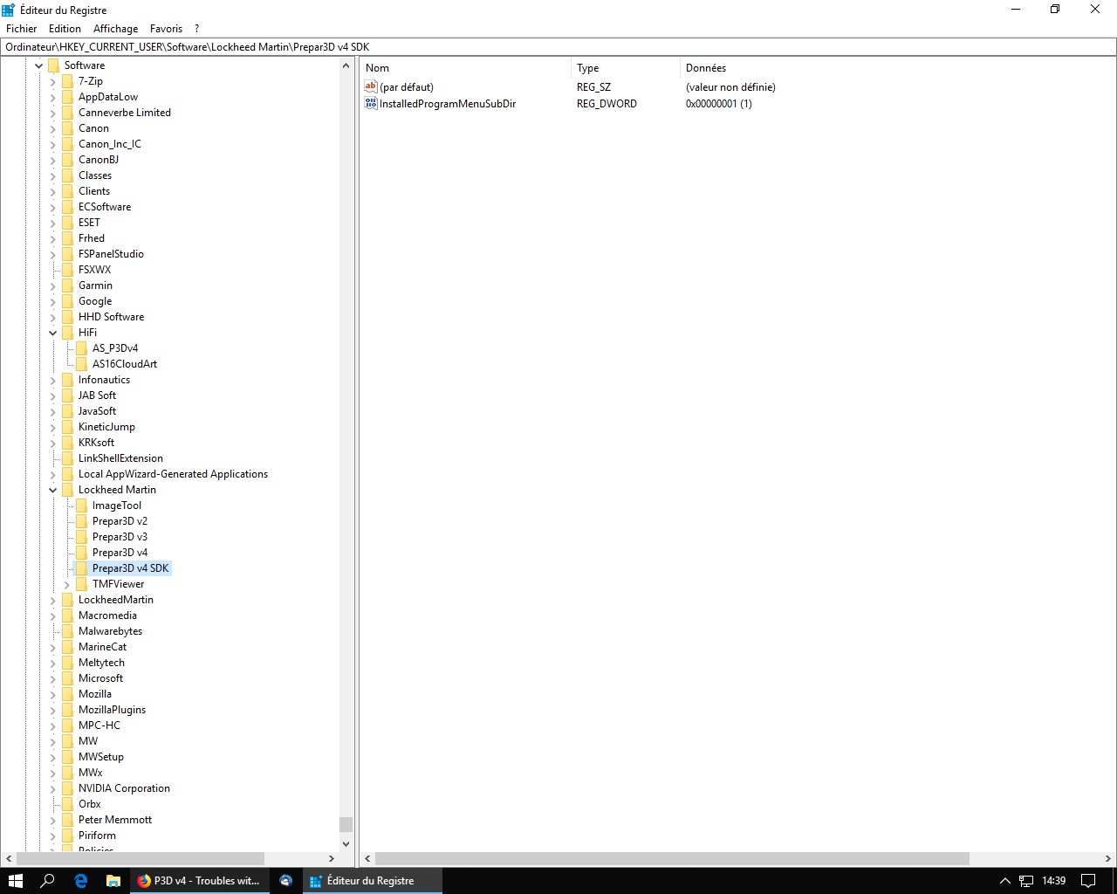Click the tree pane scroll down arrow

pyautogui.click(x=346, y=843)
